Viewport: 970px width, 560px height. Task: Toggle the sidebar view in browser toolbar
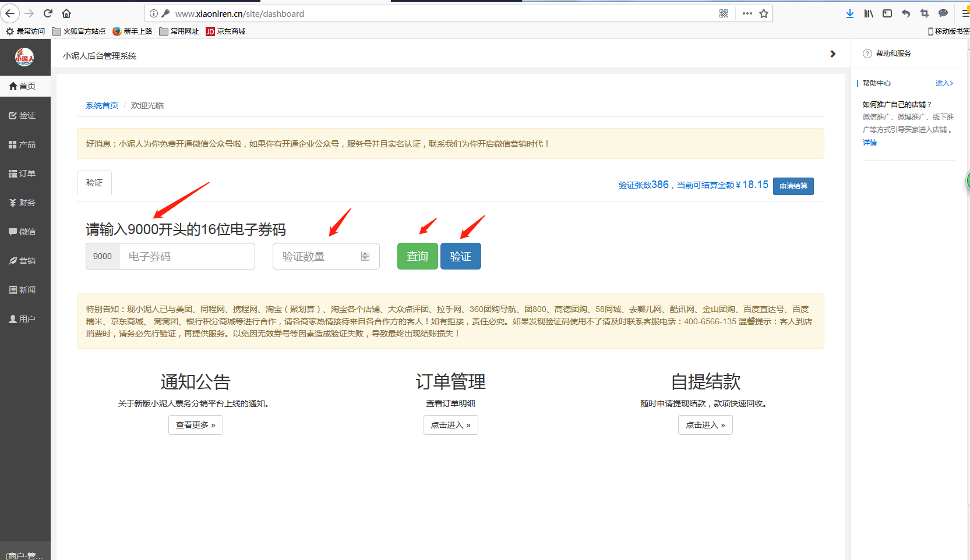(887, 13)
